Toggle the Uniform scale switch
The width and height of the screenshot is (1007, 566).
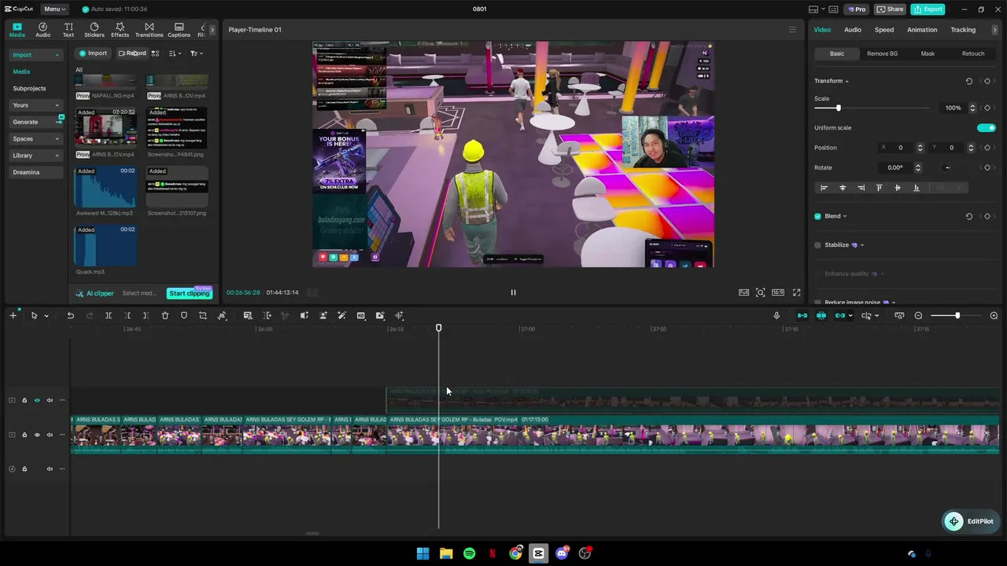pyautogui.click(x=986, y=128)
